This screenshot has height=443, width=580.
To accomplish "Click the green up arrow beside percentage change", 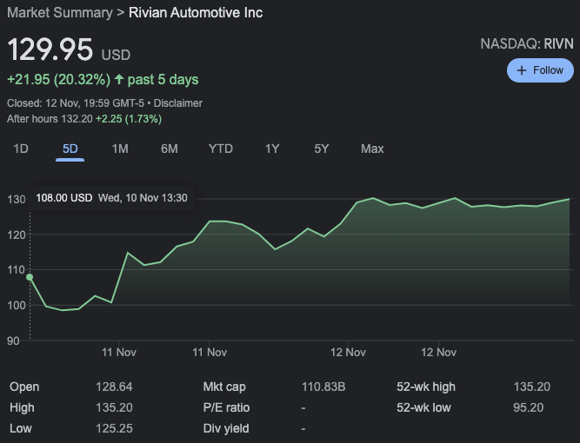I will (x=118, y=80).
